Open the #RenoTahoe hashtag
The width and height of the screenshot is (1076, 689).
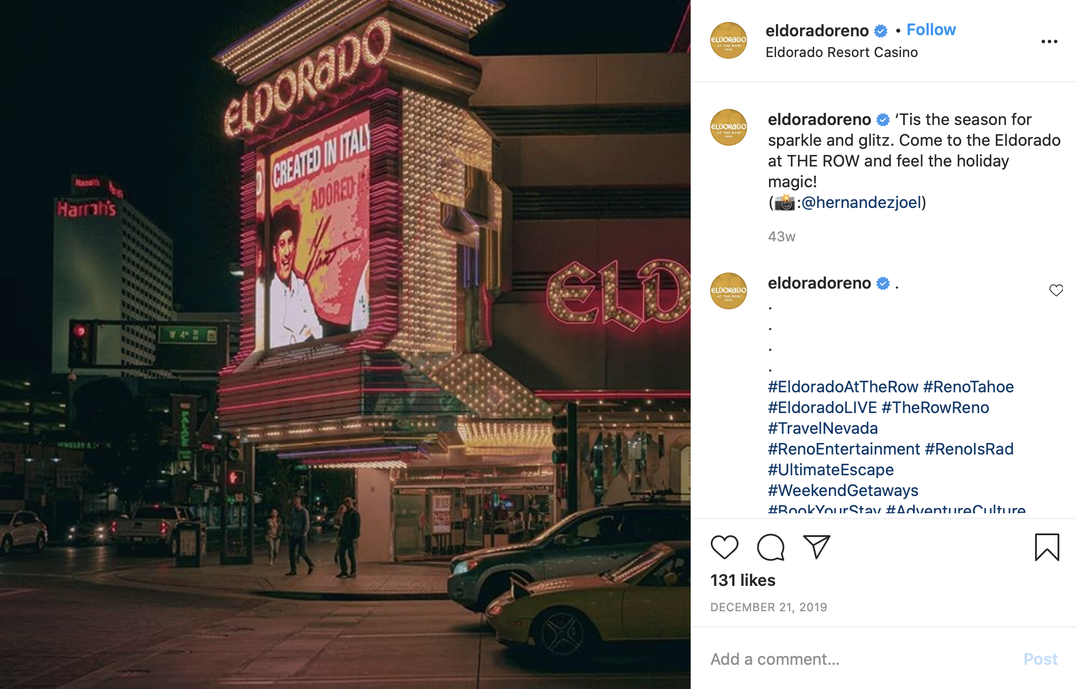[968, 387]
